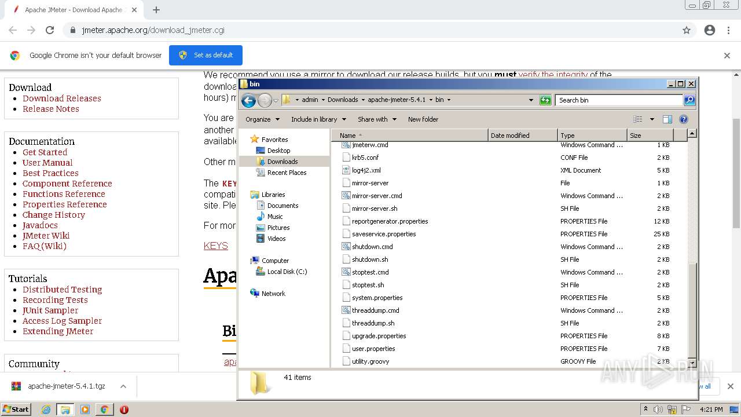Click red stop-sign icon in taskbar
This screenshot has width=741, height=417.
click(124, 409)
